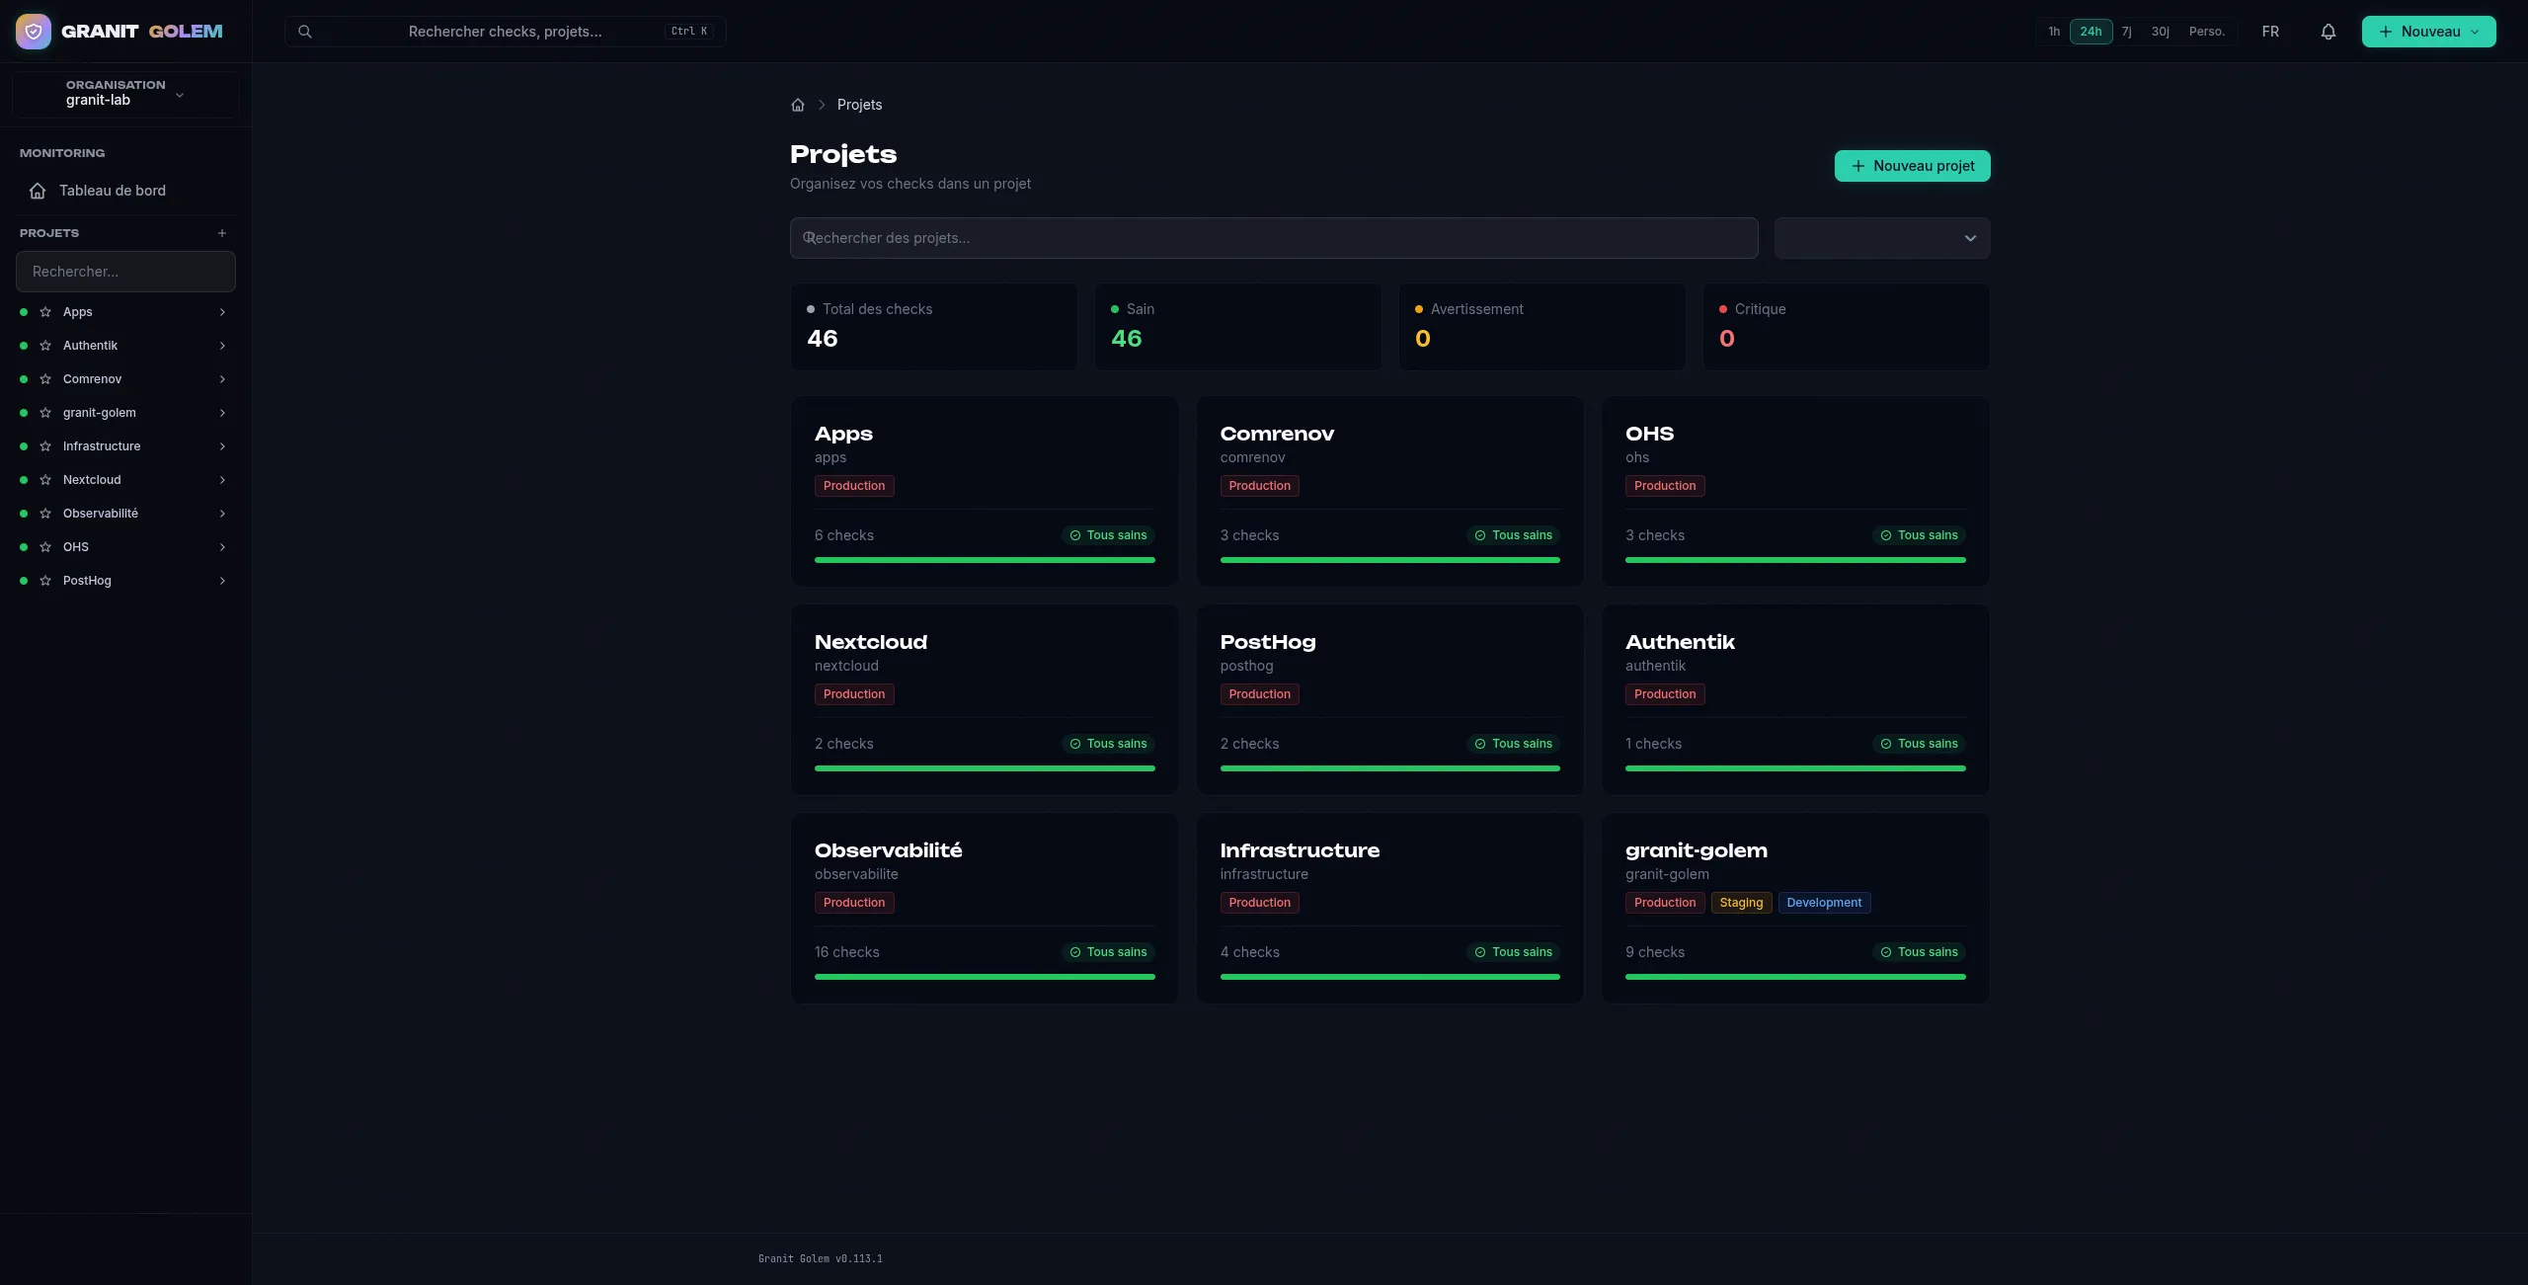
Task: Open the granit-lab organisation dropdown
Action: (125, 94)
